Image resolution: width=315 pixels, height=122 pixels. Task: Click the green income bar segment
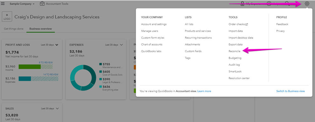(30, 67)
